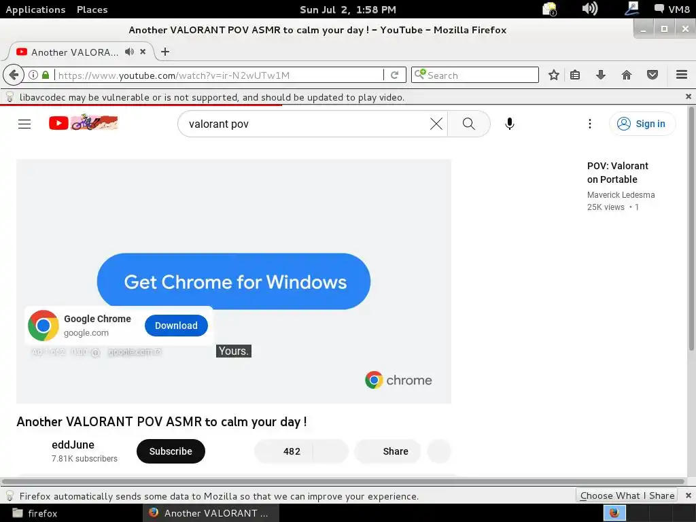Subscribe to eddJune channel
The image size is (696, 522).
pyautogui.click(x=171, y=451)
